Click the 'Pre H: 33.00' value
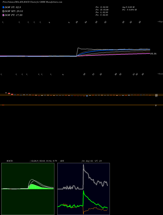This screenshot has width=163, height=215. tap(102, 10)
